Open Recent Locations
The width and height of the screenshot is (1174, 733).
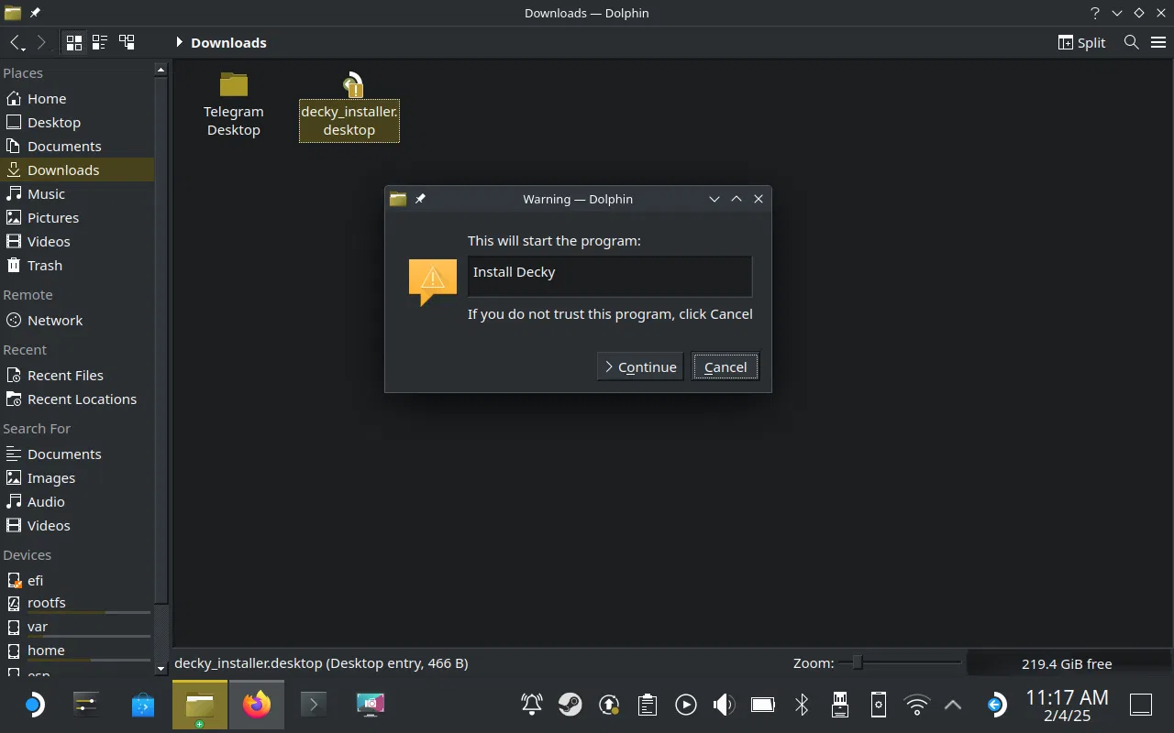point(78,399)
